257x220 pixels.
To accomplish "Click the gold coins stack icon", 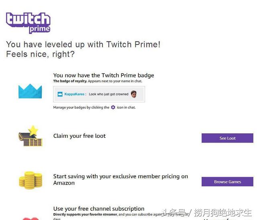I will (31, 180).
